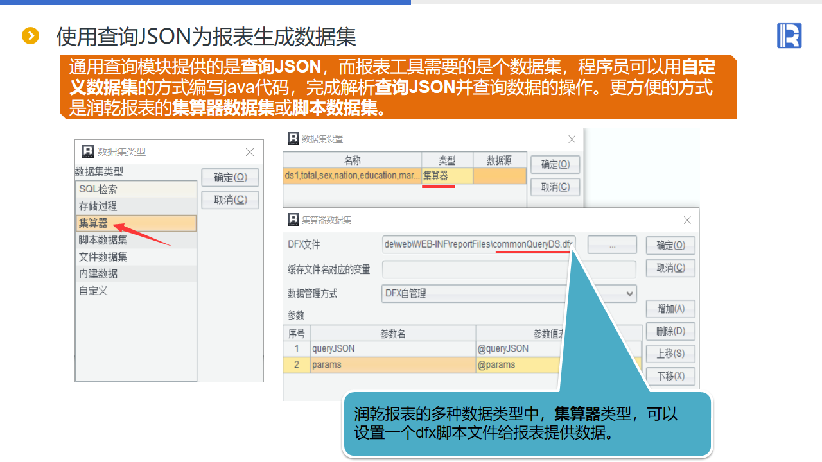Select parameter row number 2
The width and height of the screenshot is (822, 462).
pyautogui.click(x=297, y=364)
